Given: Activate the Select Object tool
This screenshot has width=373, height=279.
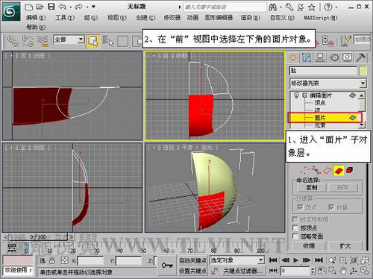Looking at the screenshot, I should coord(93,41).
